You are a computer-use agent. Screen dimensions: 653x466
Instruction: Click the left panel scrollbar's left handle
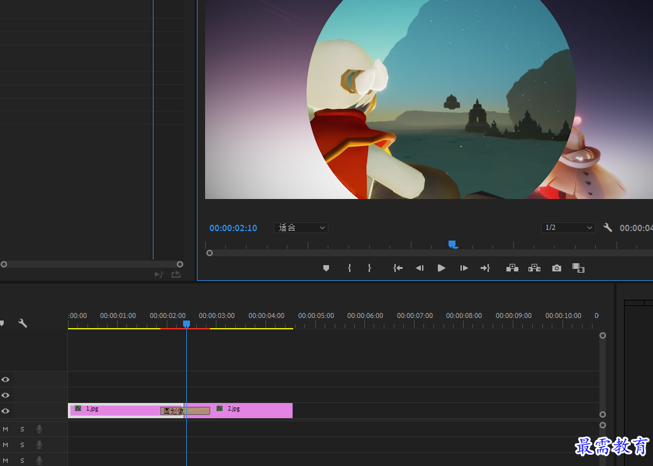tap(4, 264)
